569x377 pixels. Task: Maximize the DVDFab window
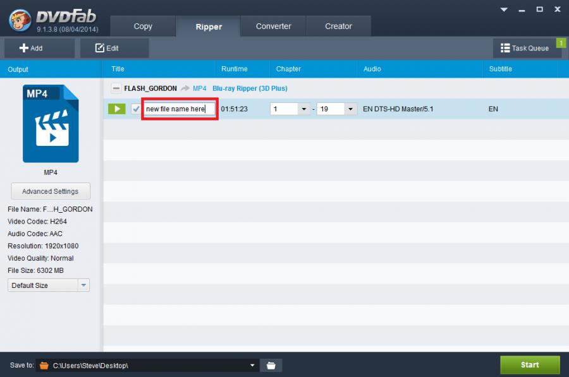pos(540,9)
